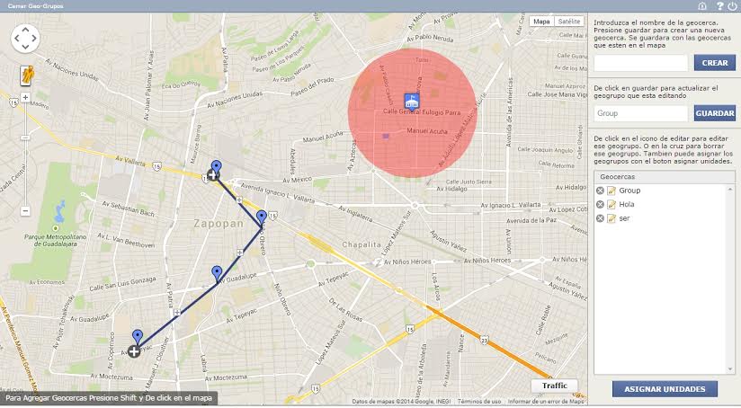
Task: Click ASIGNAR UNIDADES button
Action: 665,389
